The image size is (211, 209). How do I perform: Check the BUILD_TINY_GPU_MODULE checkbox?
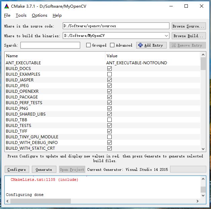110,137
